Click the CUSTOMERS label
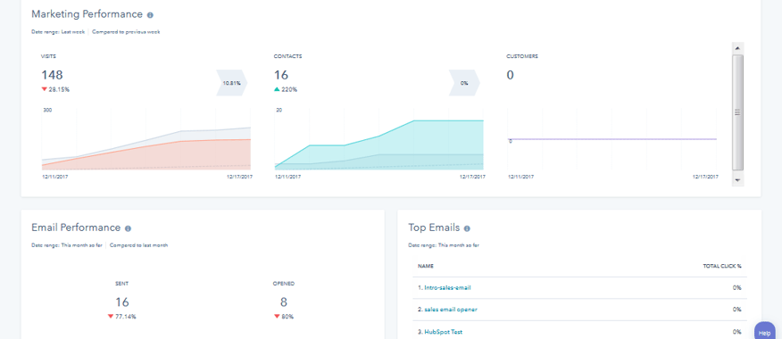The height and width of the screenshot is (339, 782). click(522, 56)
